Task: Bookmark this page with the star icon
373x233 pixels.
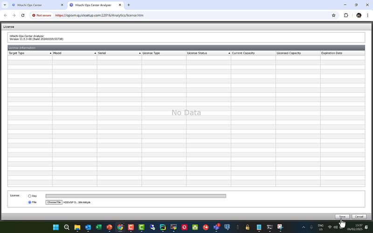Action: coord(333,15)
